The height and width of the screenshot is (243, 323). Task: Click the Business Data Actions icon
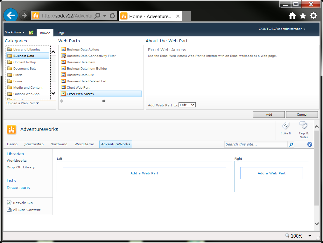click(x=63, y=49)
